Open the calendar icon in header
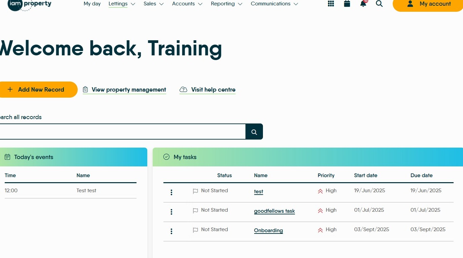The height and width of the screenshot is (258, 463). click(x=347, y=4)
